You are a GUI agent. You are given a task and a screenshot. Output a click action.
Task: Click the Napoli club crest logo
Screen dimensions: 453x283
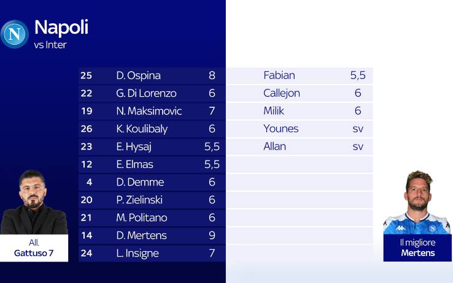(x=15, y=34)
